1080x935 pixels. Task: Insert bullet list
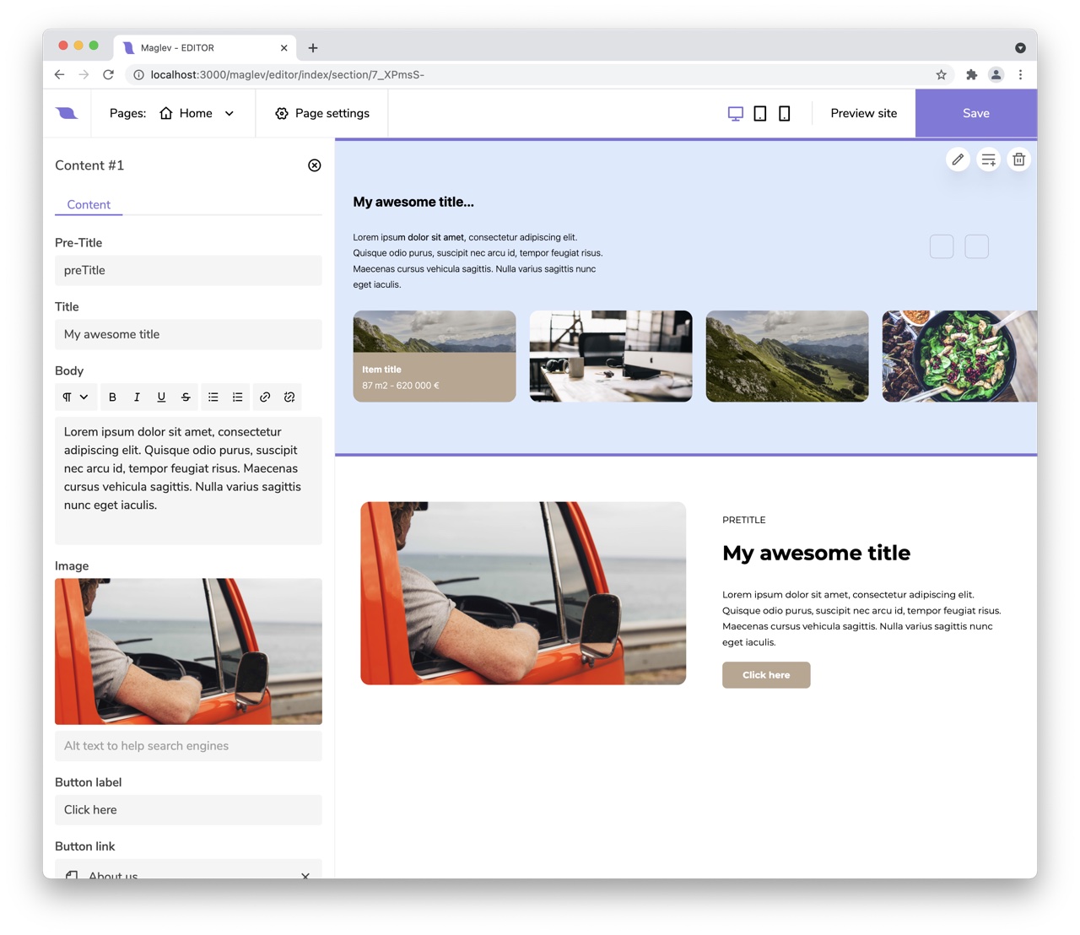click(213, 397)
